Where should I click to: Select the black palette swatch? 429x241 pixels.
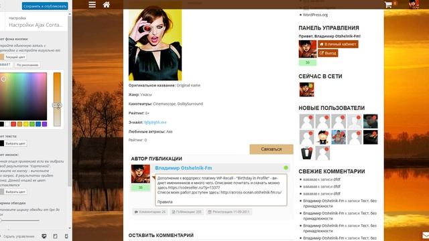(x=1, y=124)
